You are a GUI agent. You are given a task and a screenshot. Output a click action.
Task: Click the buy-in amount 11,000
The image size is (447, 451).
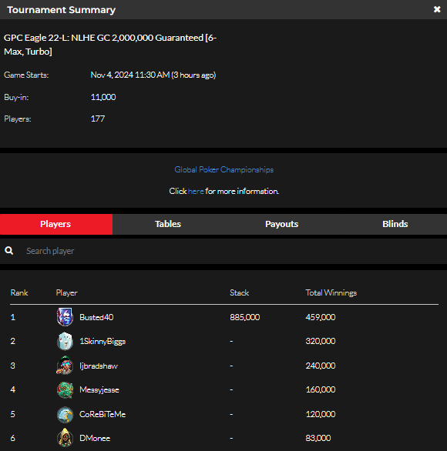pyautogui.click(x=103, y=97)
